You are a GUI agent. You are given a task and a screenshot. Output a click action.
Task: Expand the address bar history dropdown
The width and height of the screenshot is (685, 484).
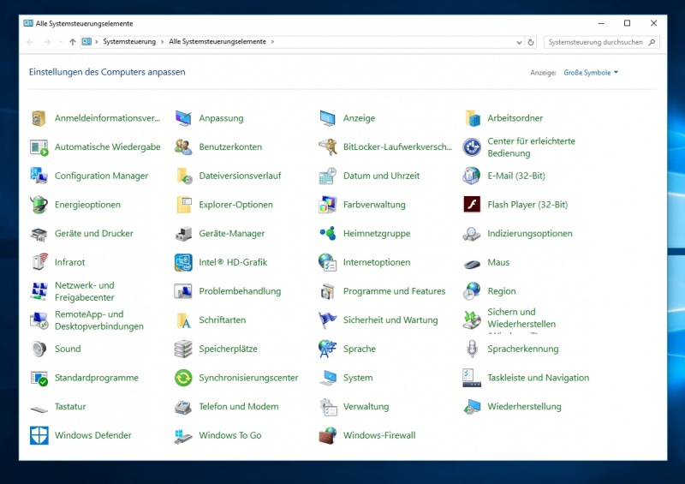click(x=519, y=43)
